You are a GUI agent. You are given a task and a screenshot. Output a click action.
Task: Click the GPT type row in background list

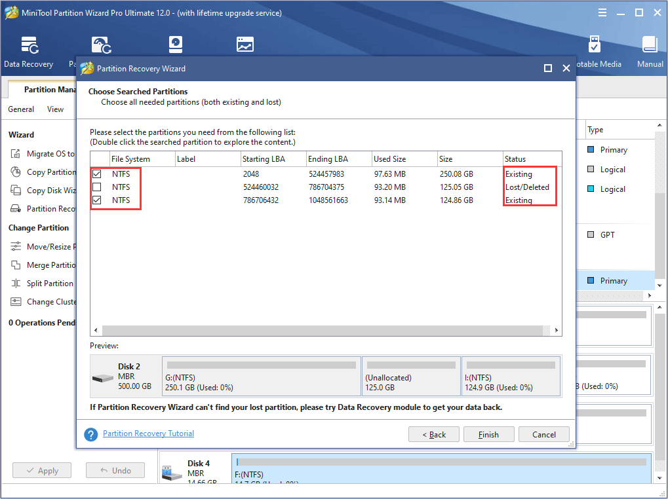pyautogui.click(x=616, y=235)
